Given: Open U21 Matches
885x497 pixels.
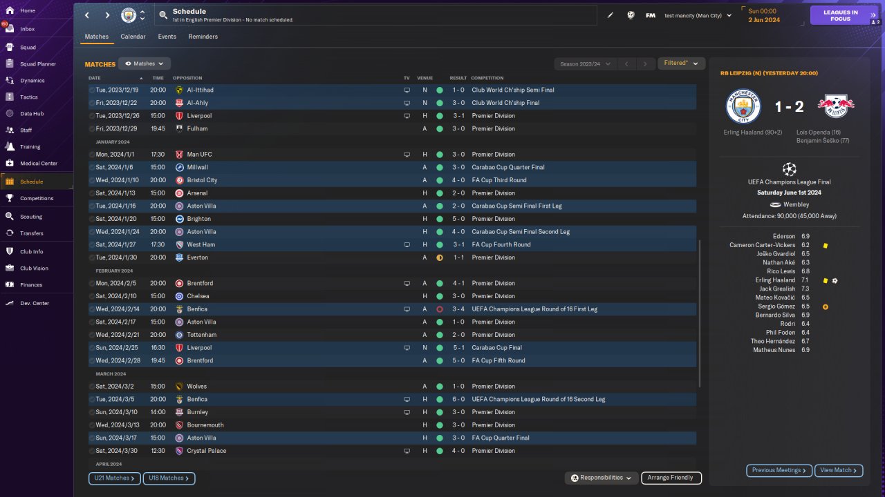Looking at the screenshot, I should [114, 478].
